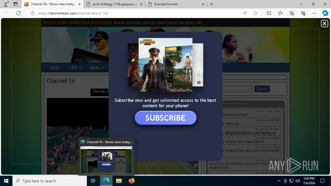Reload the current page
Screen dimensions: 331x186
(19, 13)
